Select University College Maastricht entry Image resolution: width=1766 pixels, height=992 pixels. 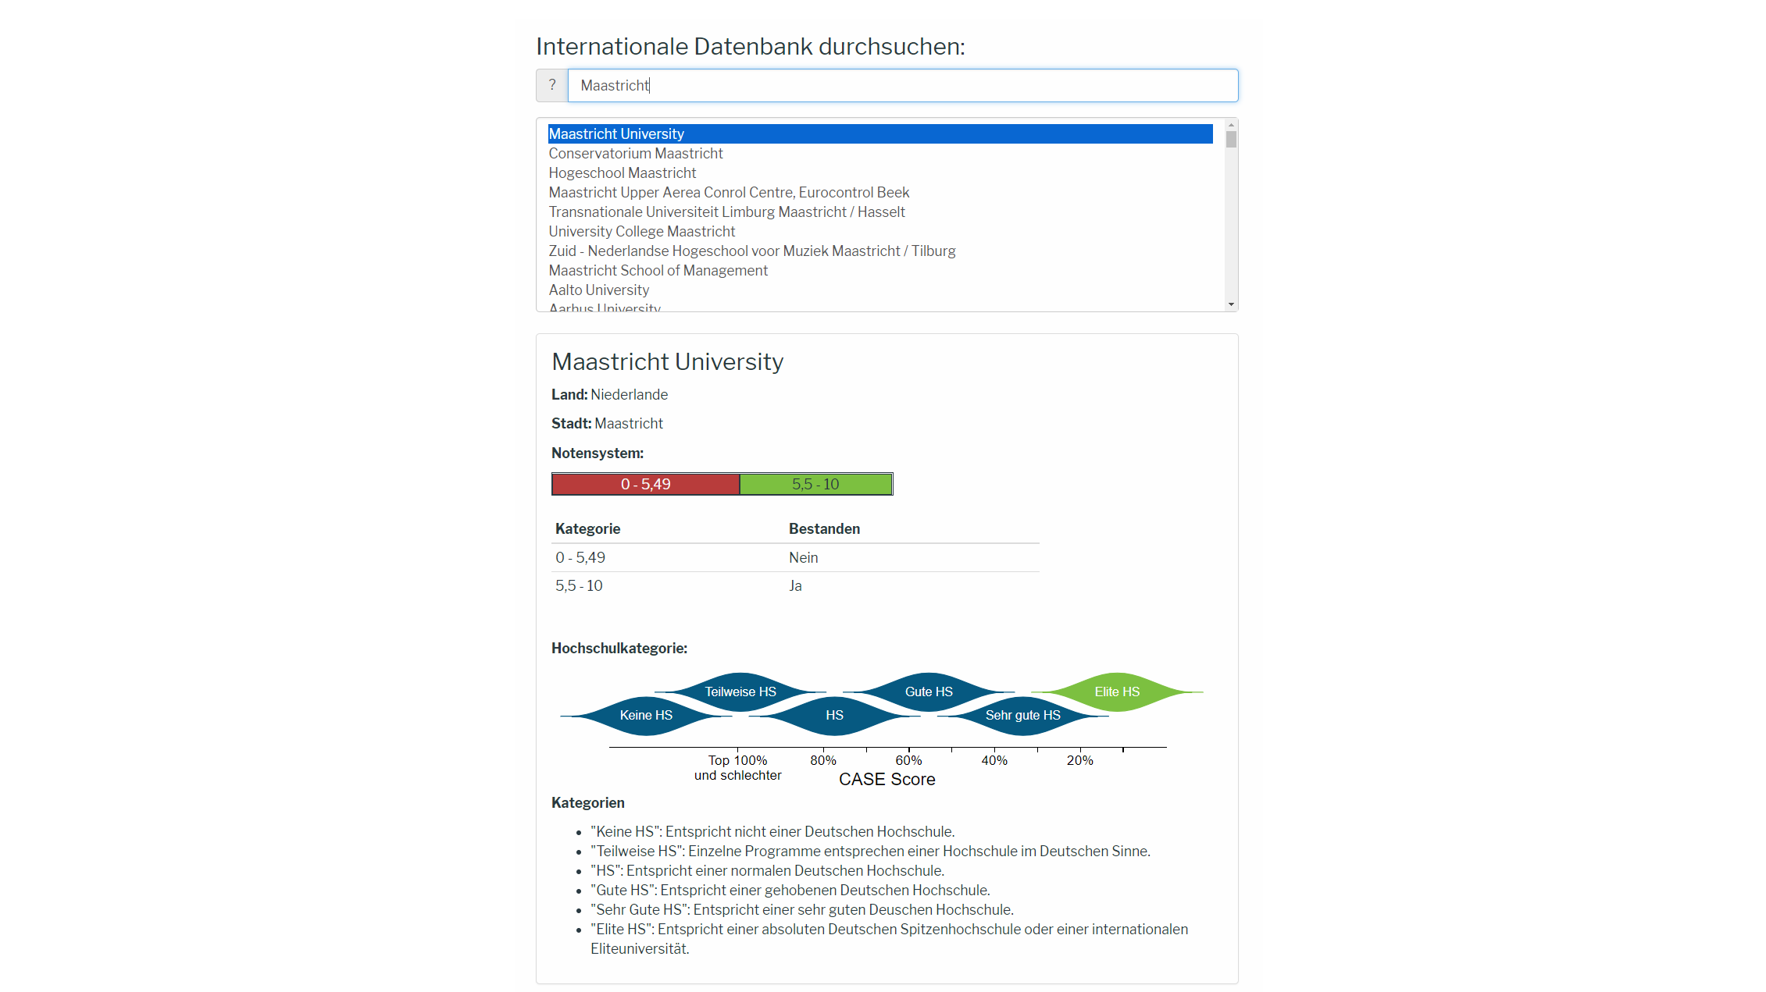tap(880, 231)
